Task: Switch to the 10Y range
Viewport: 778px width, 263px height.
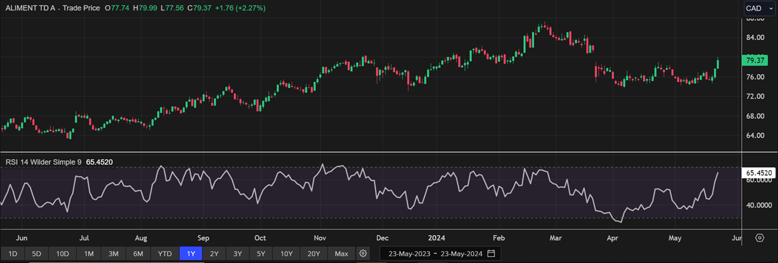Action: pyautogui.click(x=287, y=253)
